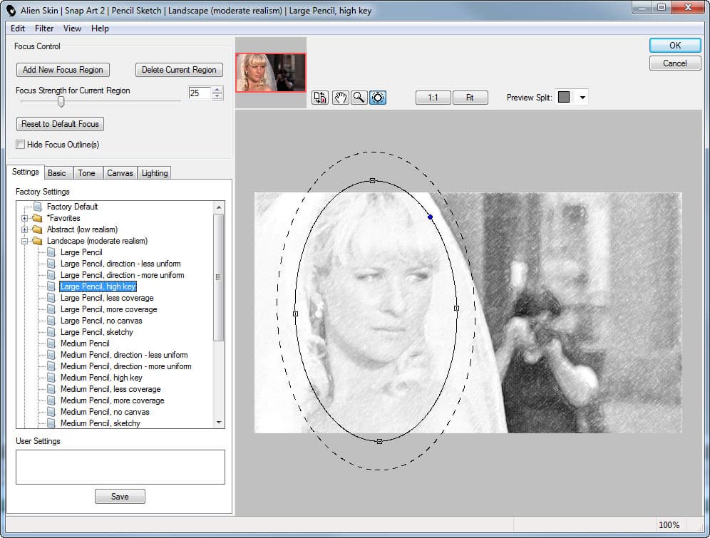Image resolution: width=710 pixels, height=538 pixels.
Task: Expand the Favorites folder node
Action: click(24, 218)
